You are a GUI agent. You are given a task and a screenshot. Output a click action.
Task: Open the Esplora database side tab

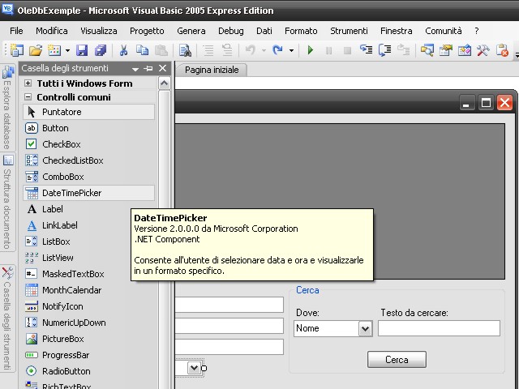click(7, 108)
